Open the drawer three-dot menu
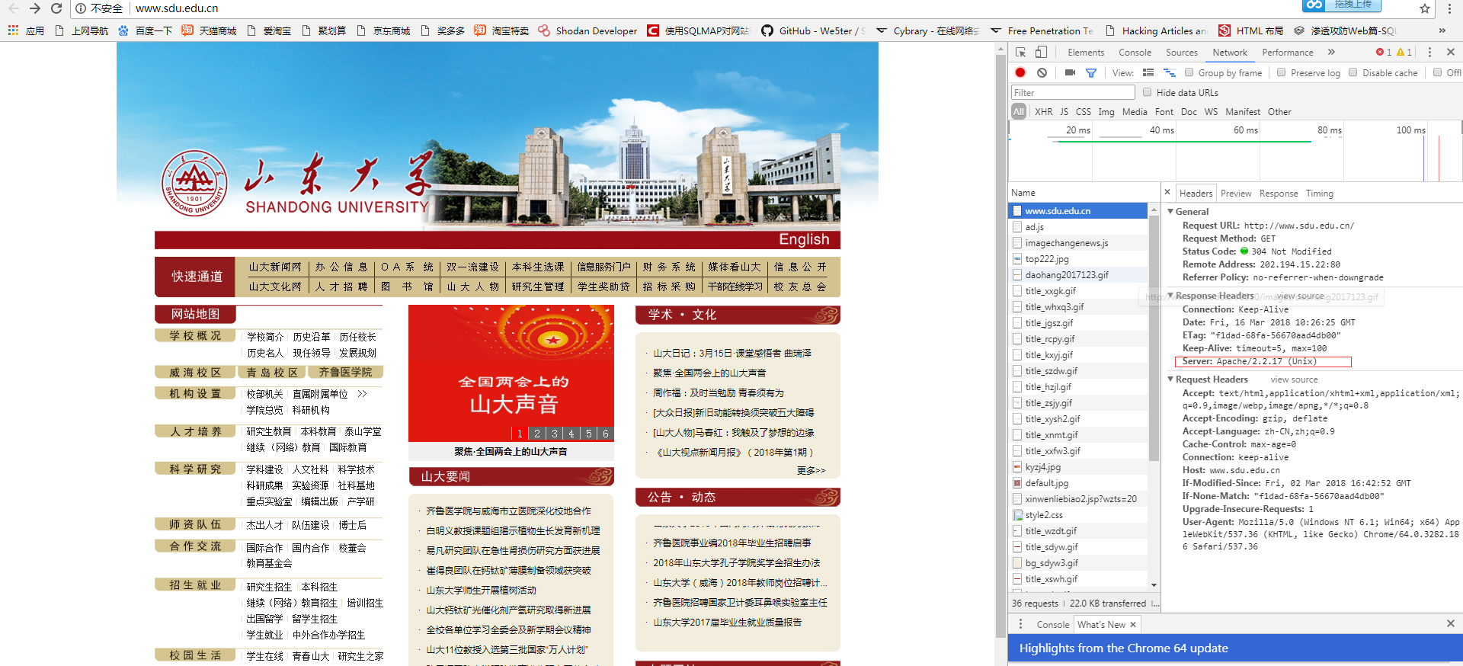1463x666 pixels. tap(1020, 624)
